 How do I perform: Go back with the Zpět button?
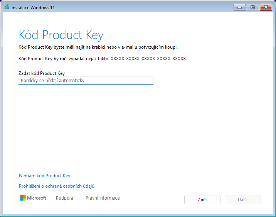click(x=202, y=200)
